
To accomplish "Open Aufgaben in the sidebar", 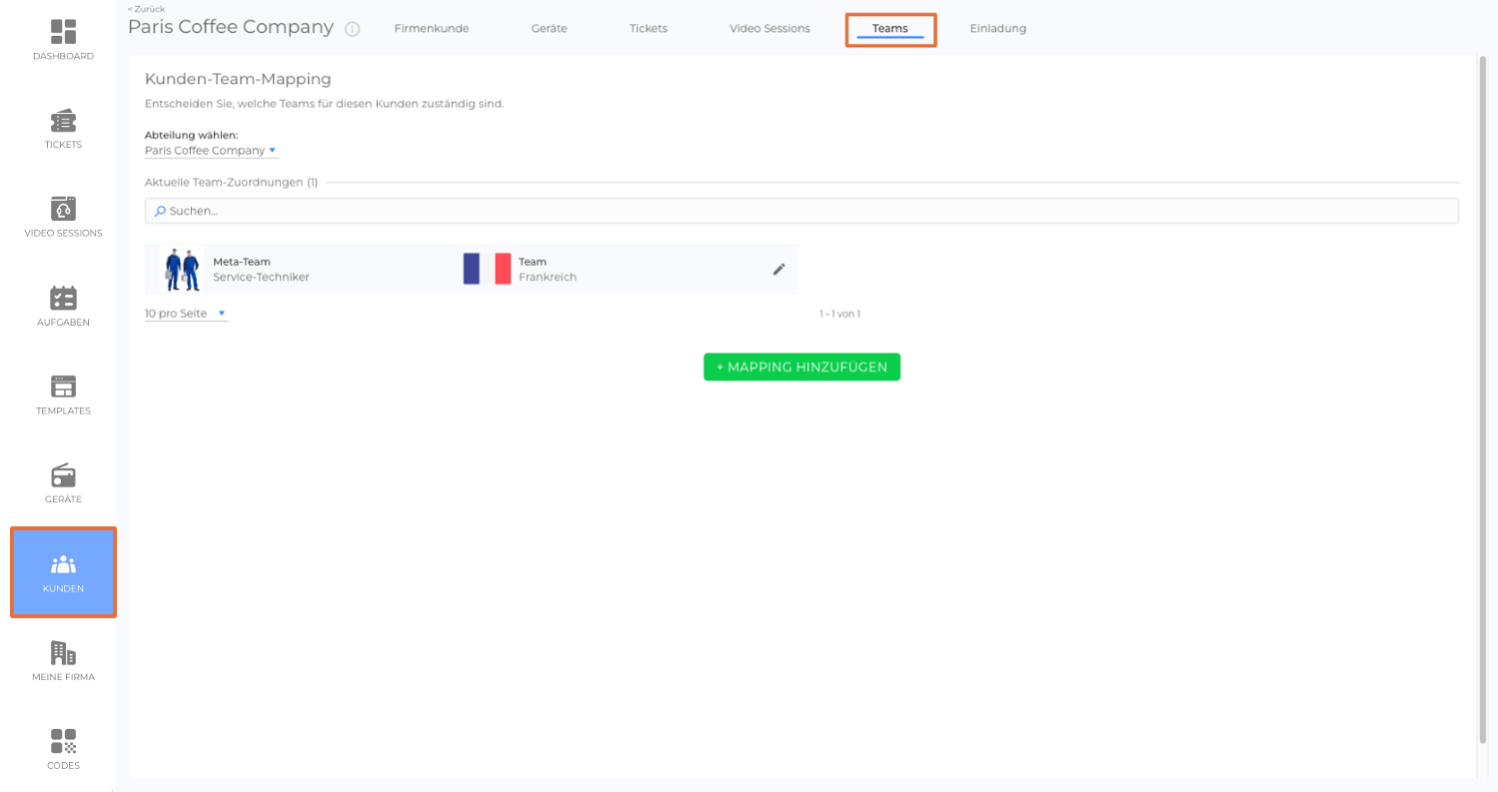I will (x=63, y=306).
